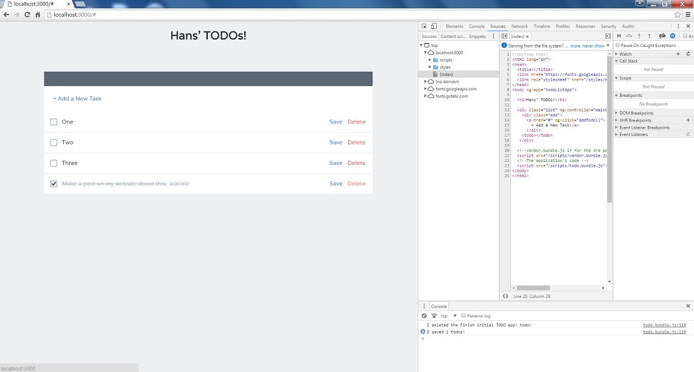Add a new watch expression
694x372 pixels.
[x=678, y=54]
